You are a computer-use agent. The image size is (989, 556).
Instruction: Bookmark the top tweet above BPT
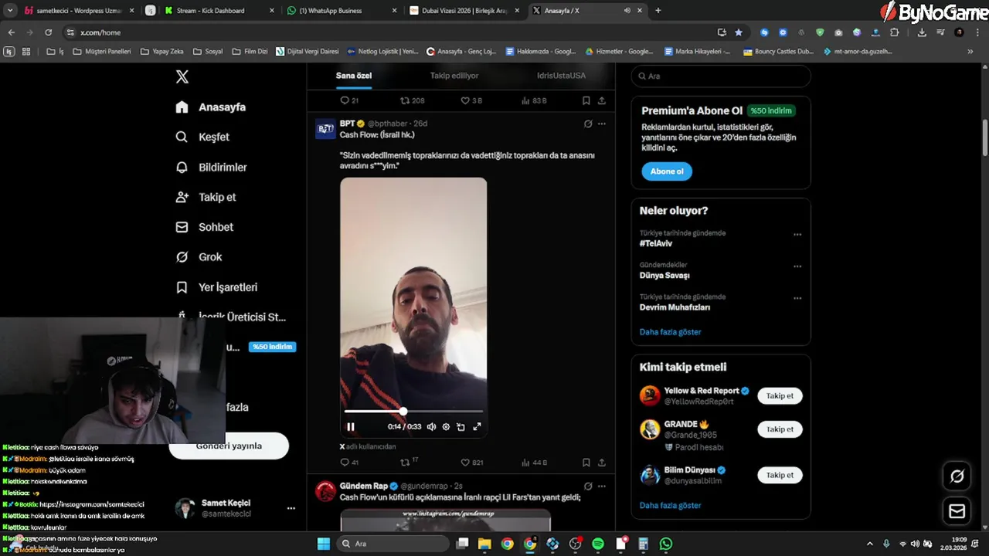coord(586,100)
